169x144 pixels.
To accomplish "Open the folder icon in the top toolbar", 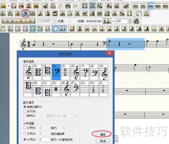I will pos(3,6).
